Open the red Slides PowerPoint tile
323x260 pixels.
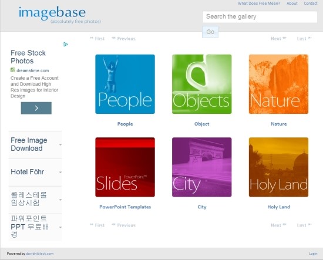(125, 167)
